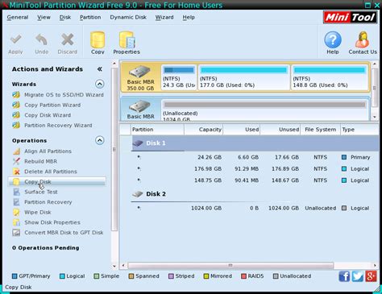Click the RAID5 legend swatch

pyautogui.click(x=243, y=276)
